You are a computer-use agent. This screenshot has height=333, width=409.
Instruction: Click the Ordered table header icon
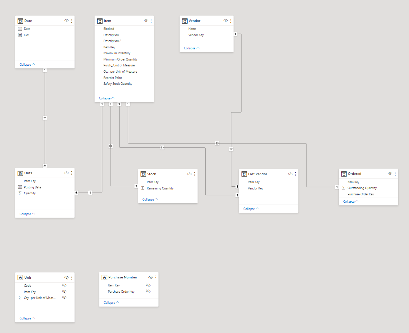(344, 174)
